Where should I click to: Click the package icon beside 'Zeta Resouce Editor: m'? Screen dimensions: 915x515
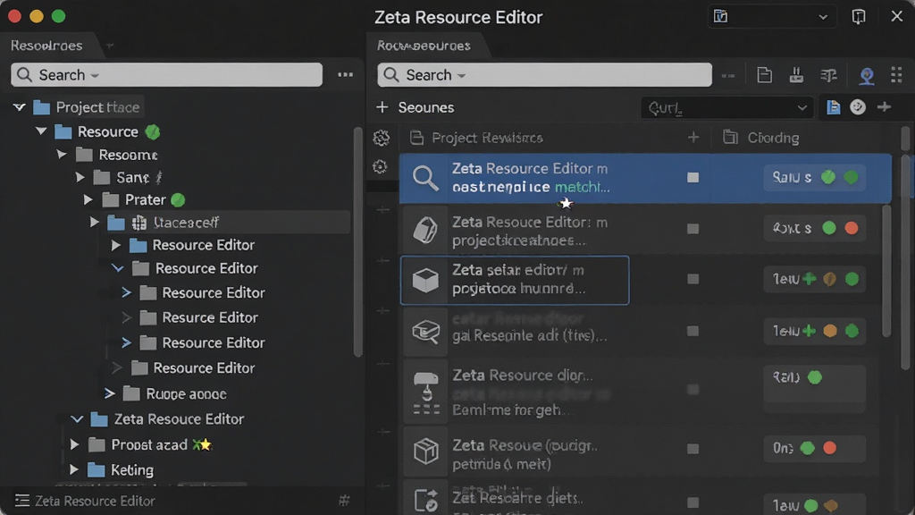(x=425, y=230)
